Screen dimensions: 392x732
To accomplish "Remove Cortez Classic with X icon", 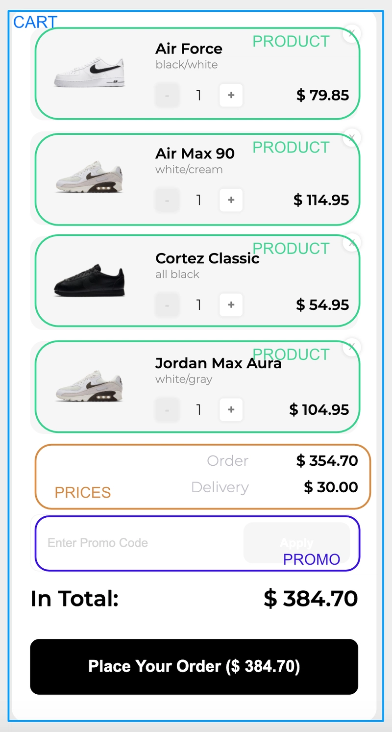I will (351, 243).
